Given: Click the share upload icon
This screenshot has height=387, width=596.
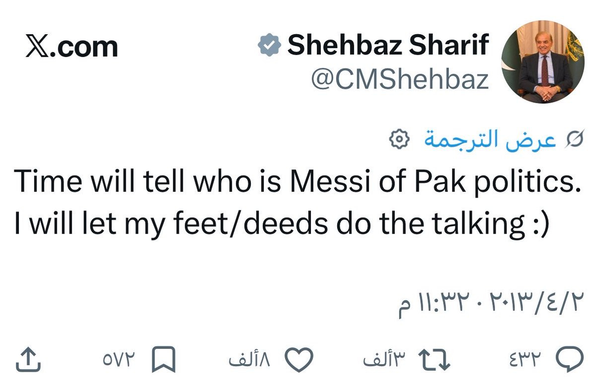Looking at the screenshot, I should click(28, 360).
